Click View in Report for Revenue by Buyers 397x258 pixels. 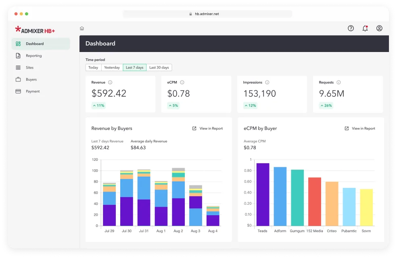[x=207, y=129]
